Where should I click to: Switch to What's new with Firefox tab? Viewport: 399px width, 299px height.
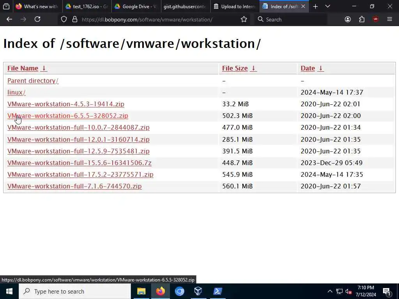(37, 7)
